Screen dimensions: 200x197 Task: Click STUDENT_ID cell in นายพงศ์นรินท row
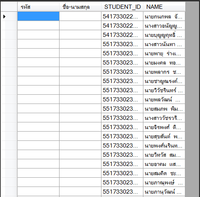coord(122,145)
